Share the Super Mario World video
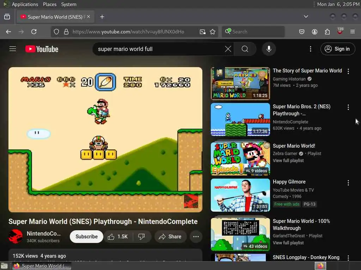The image size is (361, 270). [x=170, y=237]
